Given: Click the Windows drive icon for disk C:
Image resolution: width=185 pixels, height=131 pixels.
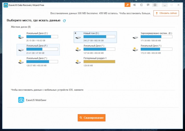Looking at the screenshot, I should tap(21, 37).
